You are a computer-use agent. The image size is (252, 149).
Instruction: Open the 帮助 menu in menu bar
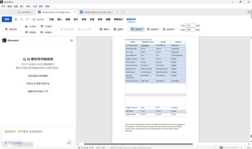tap(47, 6)
